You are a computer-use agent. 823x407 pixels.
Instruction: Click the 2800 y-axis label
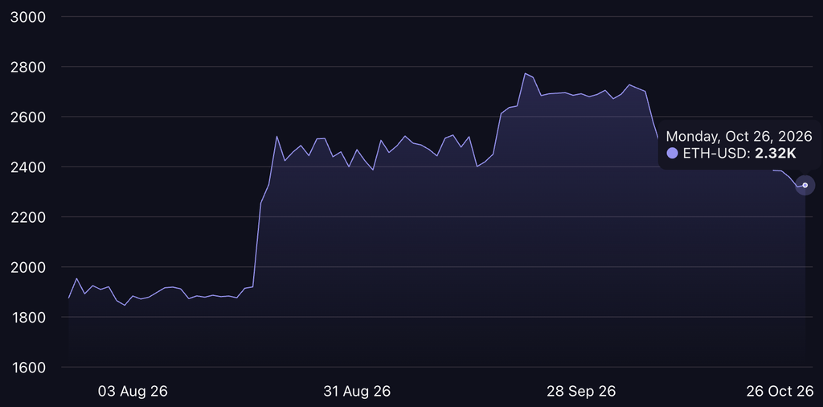pyautogui.click(x=28, y=68)
